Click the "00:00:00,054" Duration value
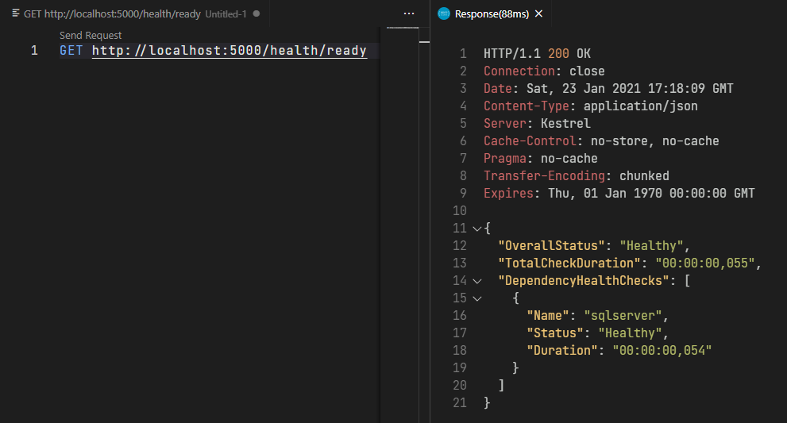Screen dimensions: 787x423 coord(662,351)
